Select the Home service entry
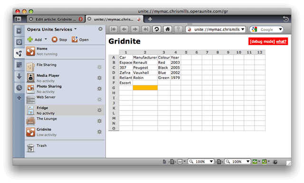Image resolution: width=304 pixels, height=183 pixels. click(65, 51)
